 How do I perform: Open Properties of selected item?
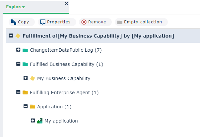pos(55,22)
